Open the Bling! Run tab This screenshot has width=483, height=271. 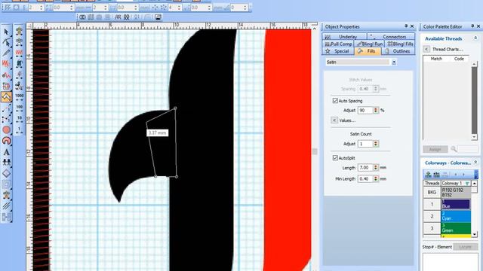tap(370, 44)
